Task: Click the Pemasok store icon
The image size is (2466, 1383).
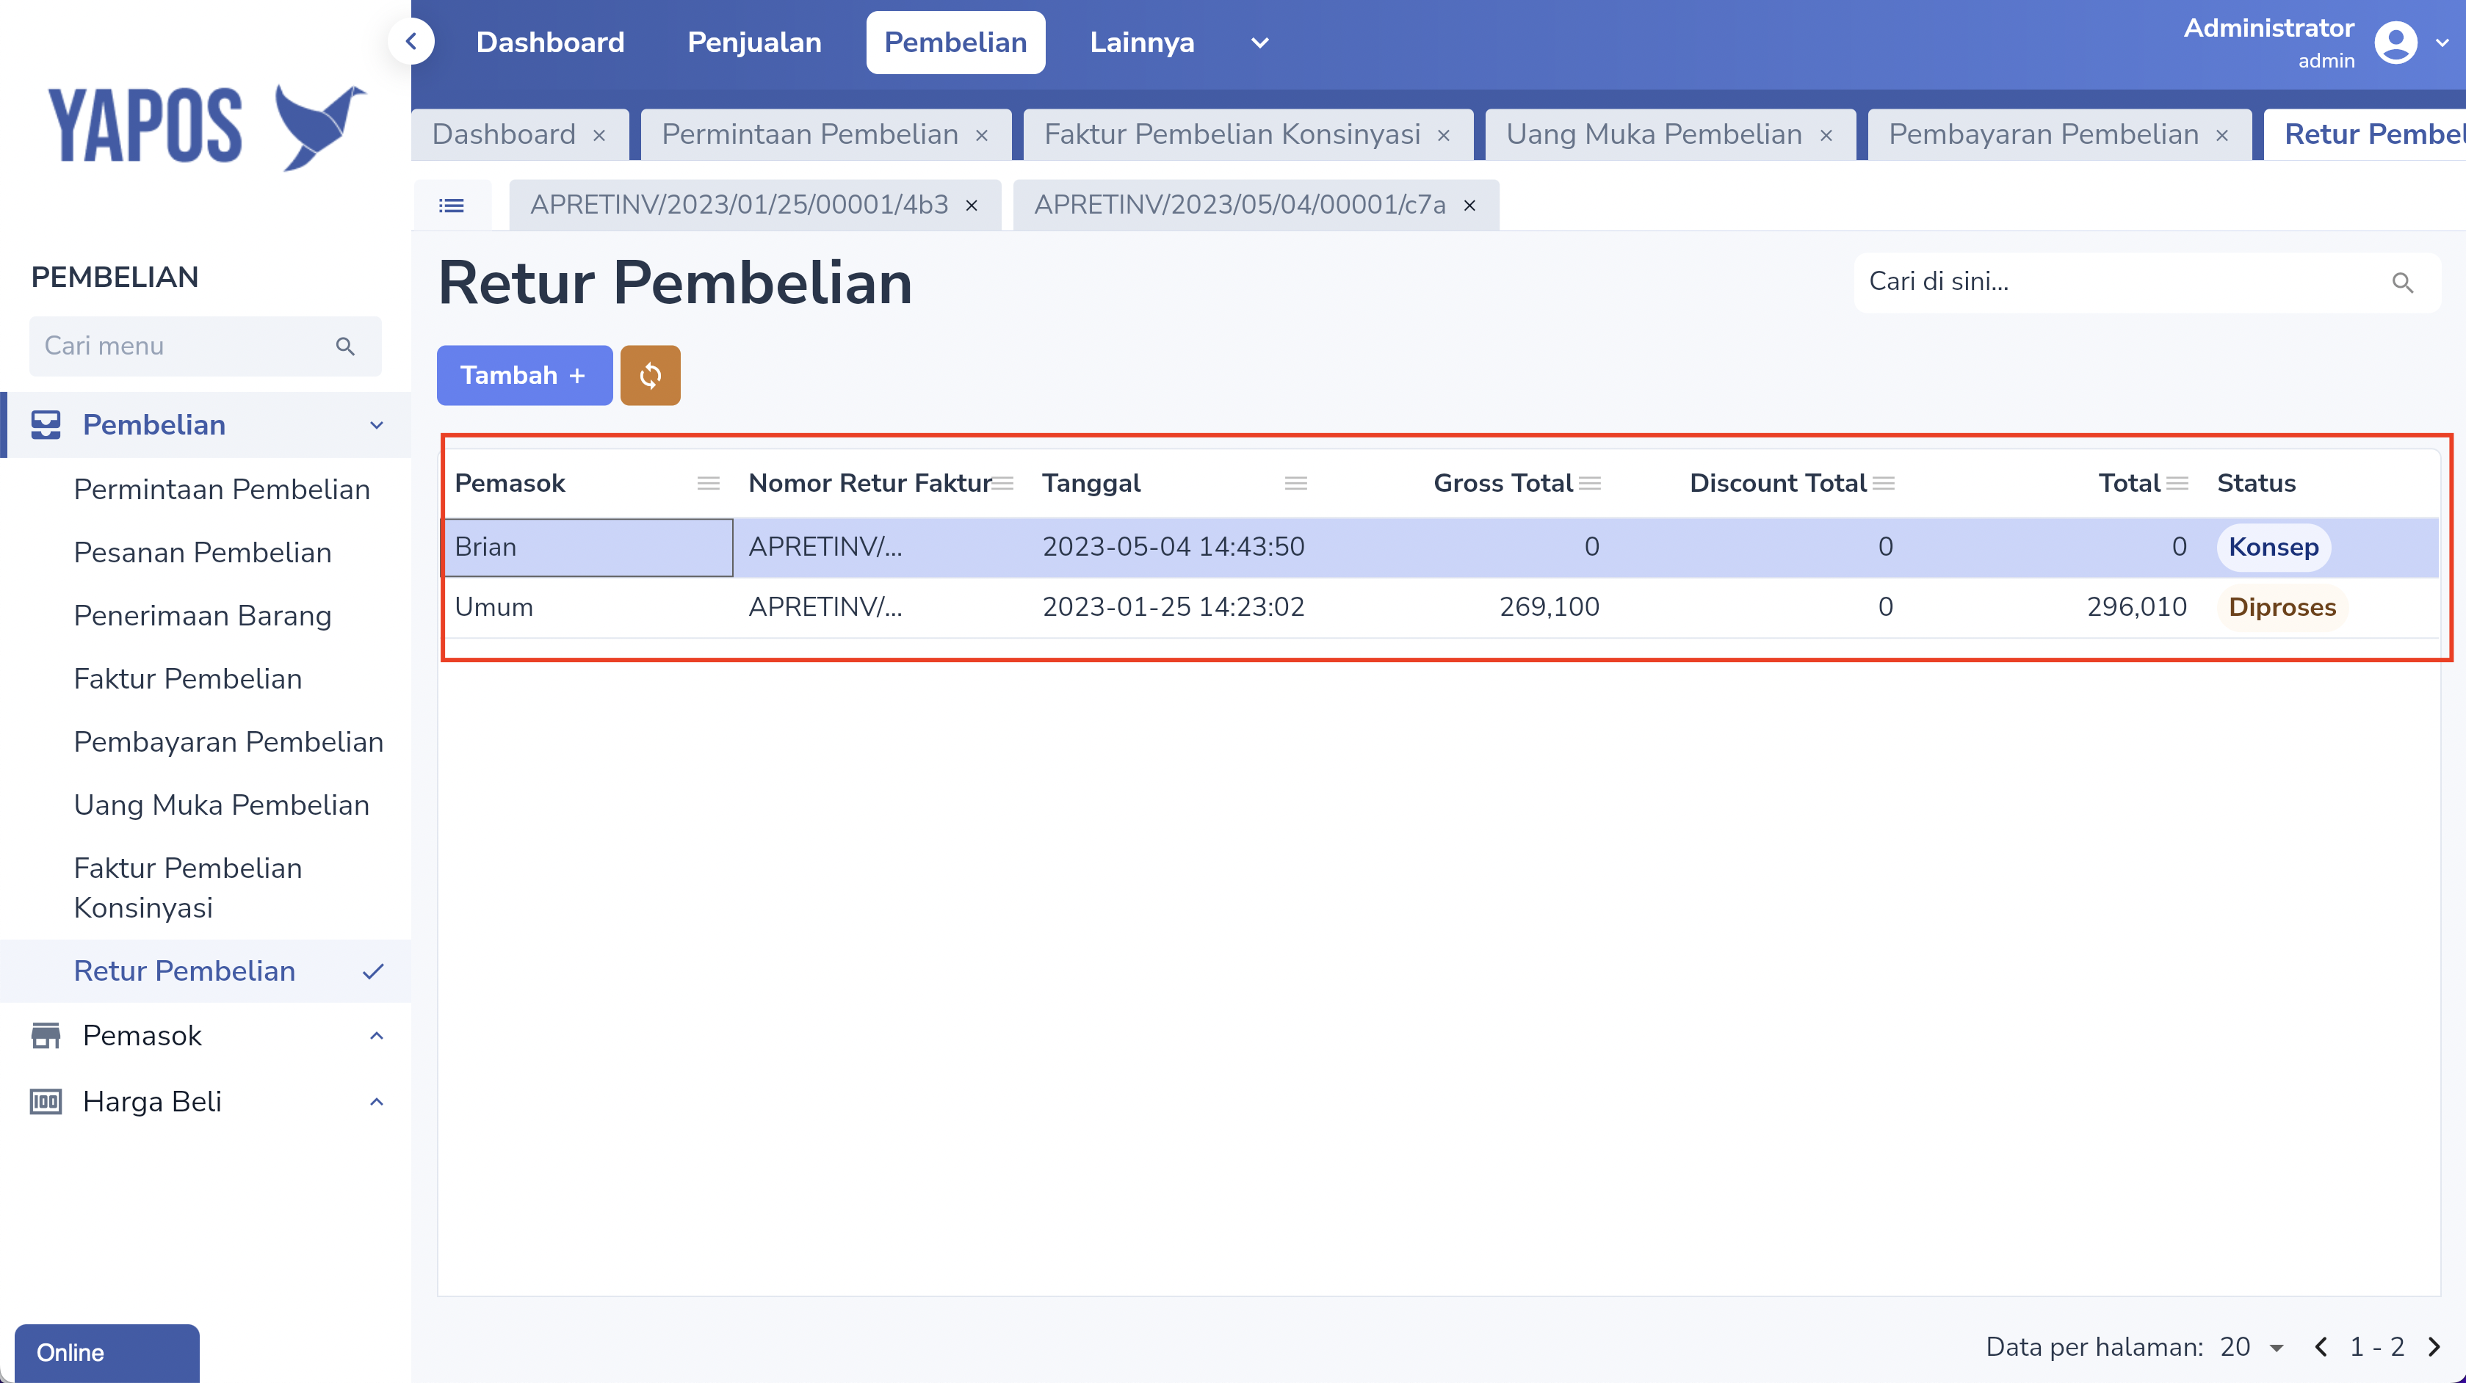Action: click(x=46, y=1036)
